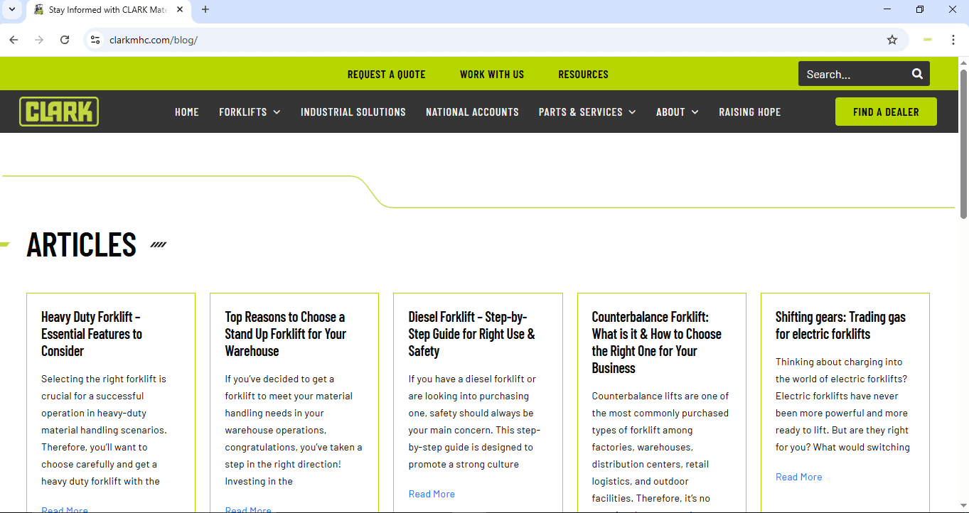Viewport: 969px width, 513px height.
Task: Read More on the Shifting gears article
Action: 799,477
